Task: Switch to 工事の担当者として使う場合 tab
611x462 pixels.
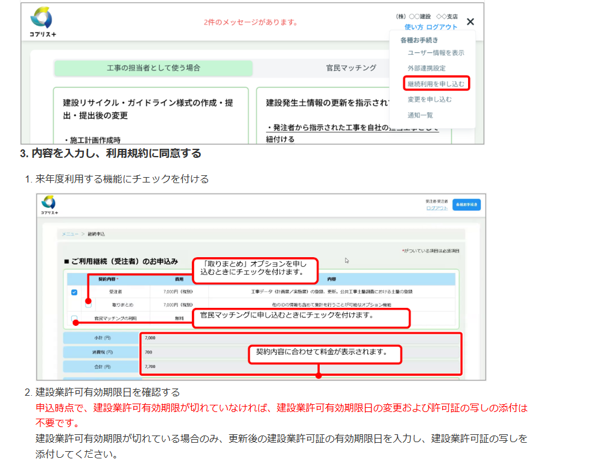Action: [153, 68]
